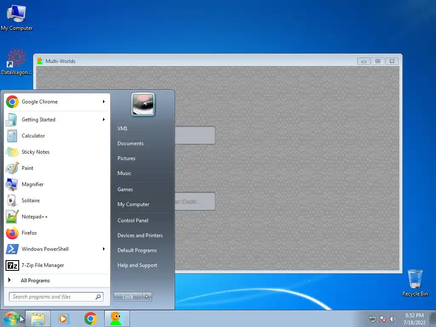Open Music library
The width and height of the screenshot is (436, 327).
coord(124,173)
